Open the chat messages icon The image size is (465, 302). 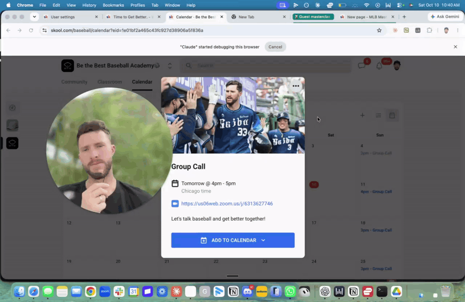tap(361, 66)
